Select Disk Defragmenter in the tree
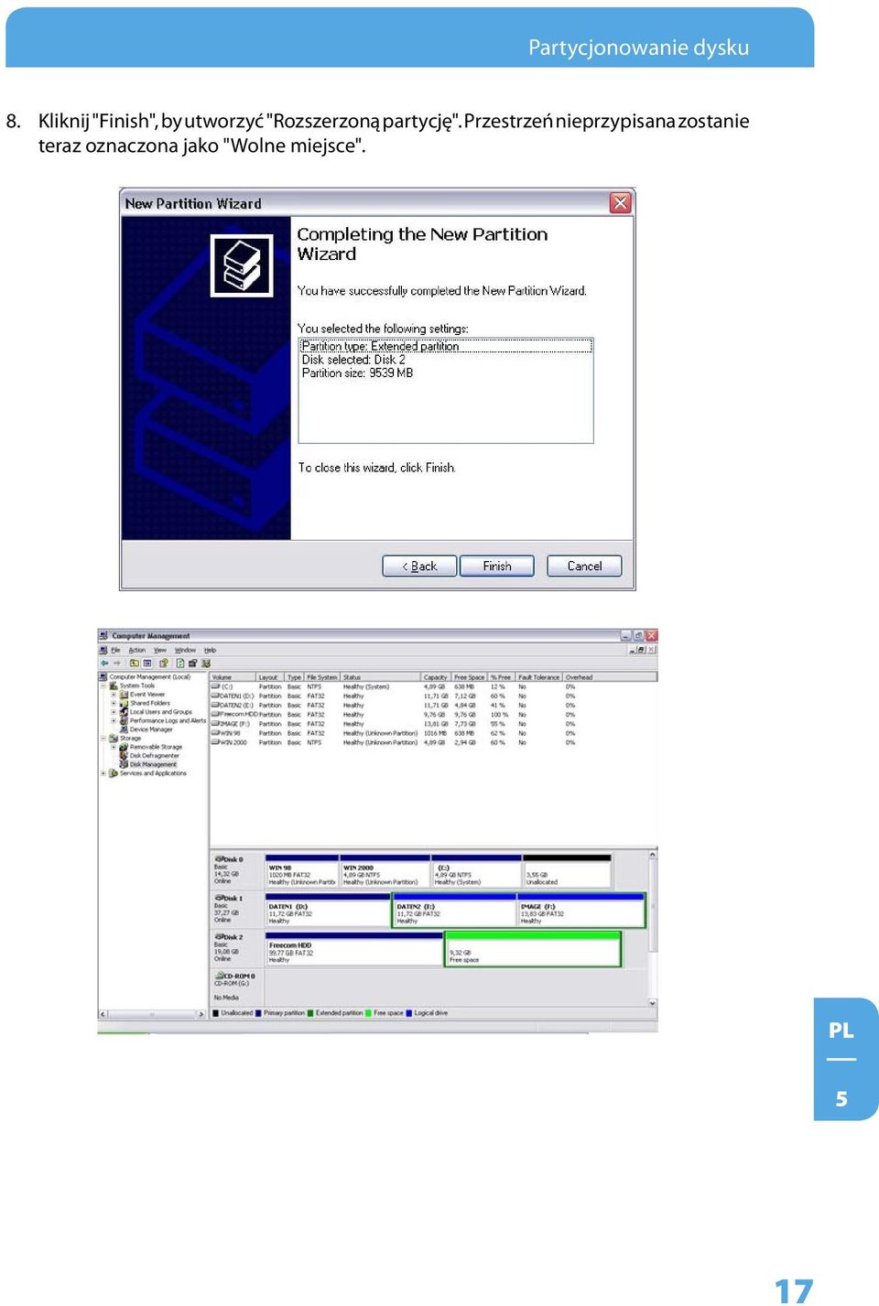The image size is (879, 1306). click(x=154, y=756)
